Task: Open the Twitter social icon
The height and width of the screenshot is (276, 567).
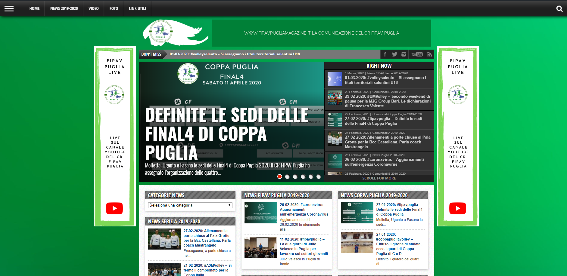Action: click(394, 54)
